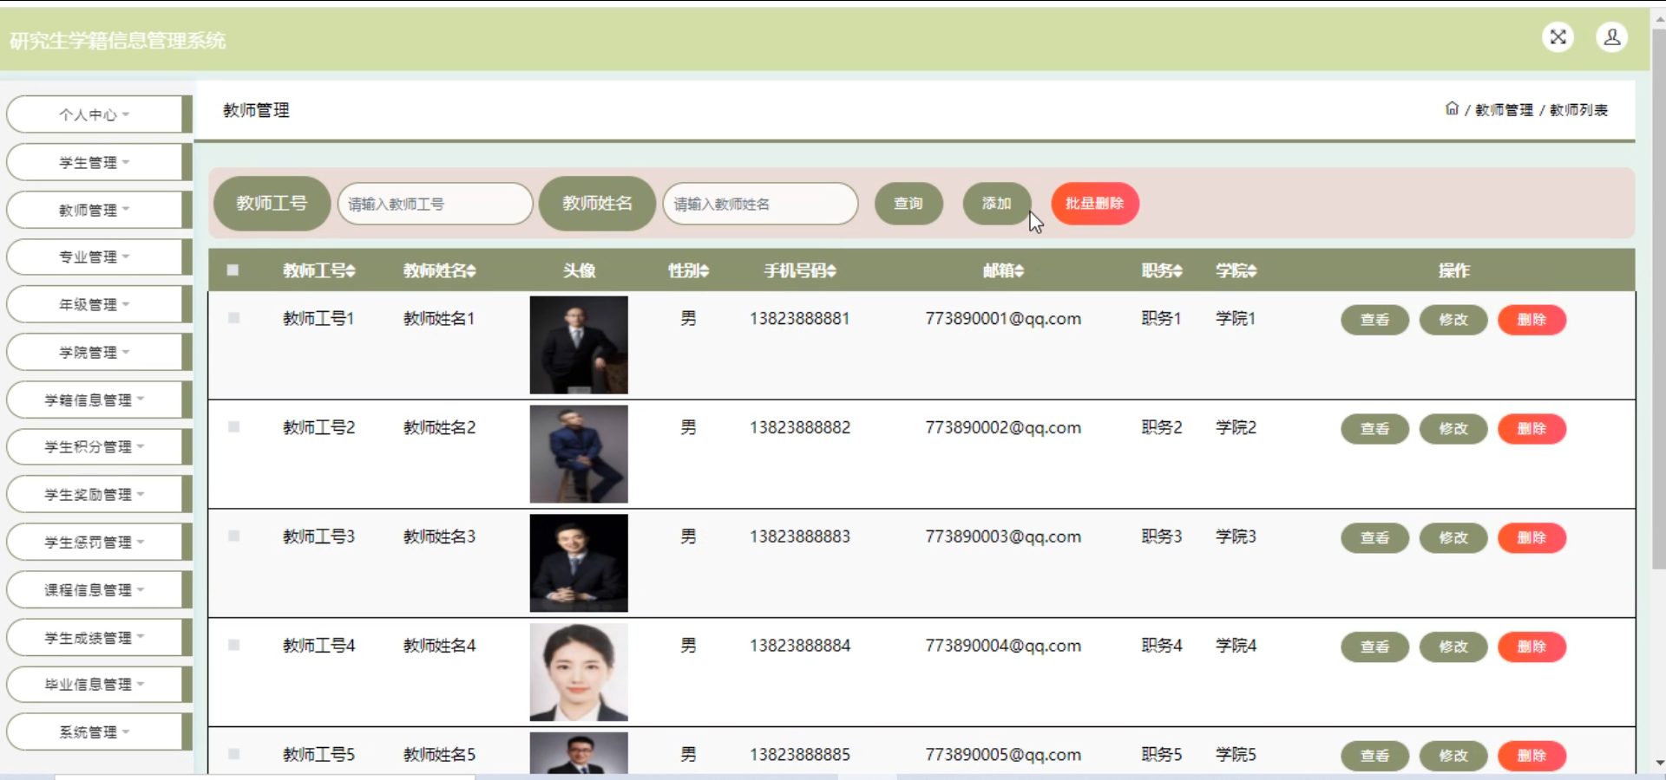Click the 头像 column header

[579, 270]
